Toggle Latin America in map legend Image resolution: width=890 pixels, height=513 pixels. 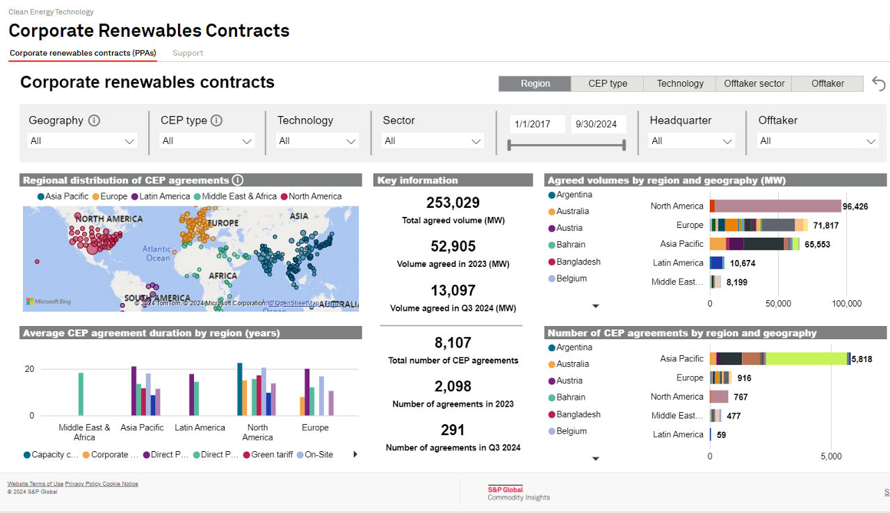tap(160, 197)
